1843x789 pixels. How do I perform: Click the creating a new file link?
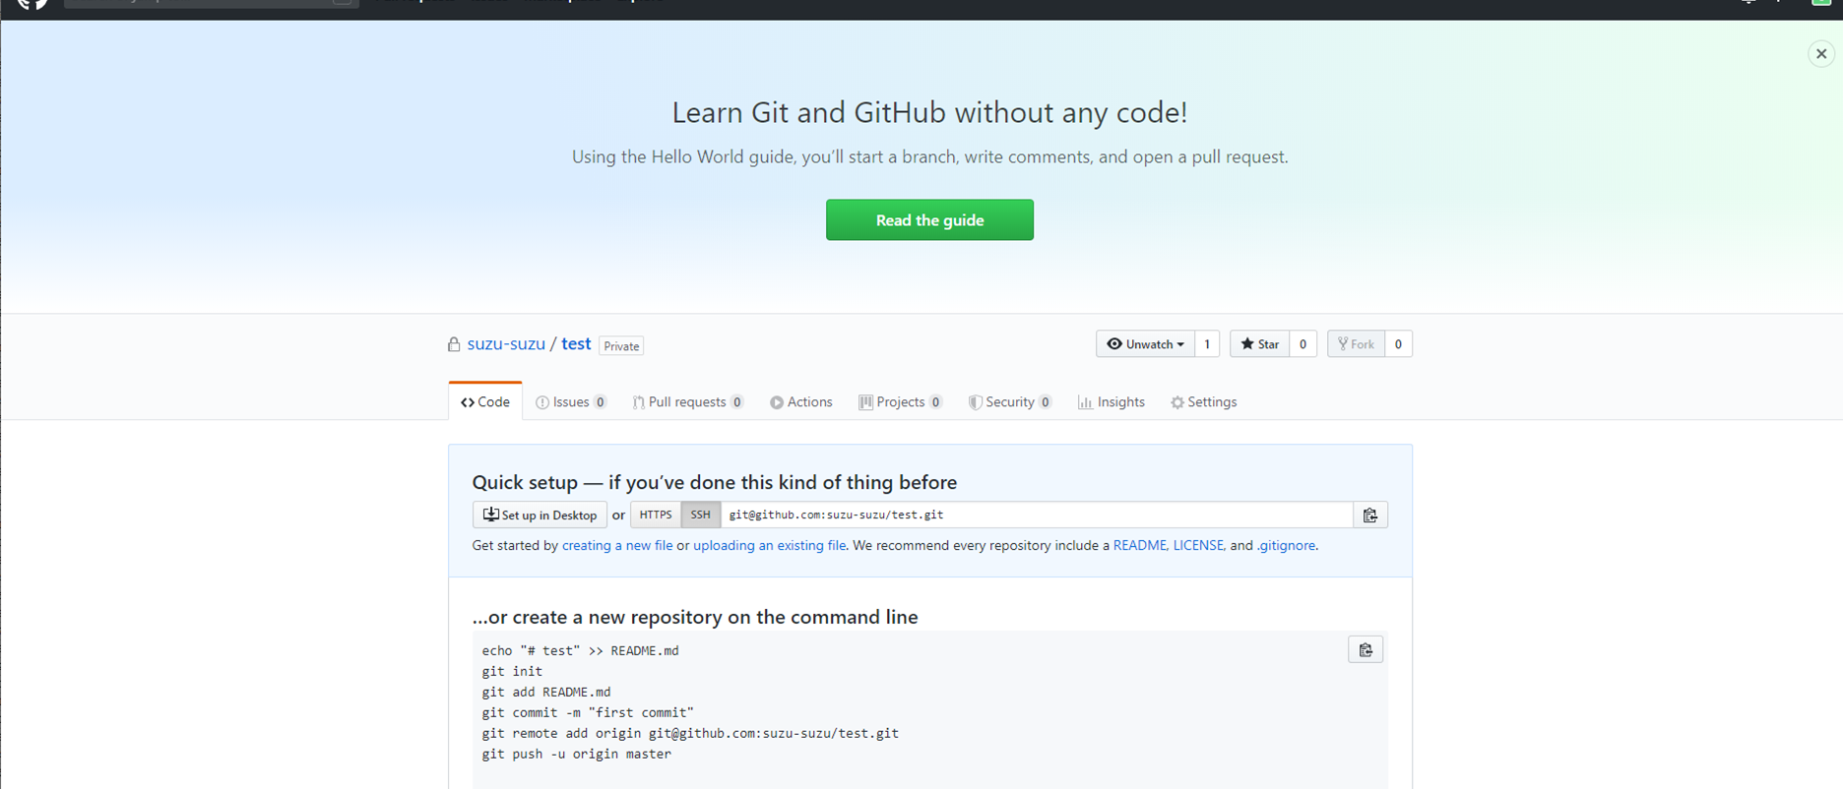(617, 545)
